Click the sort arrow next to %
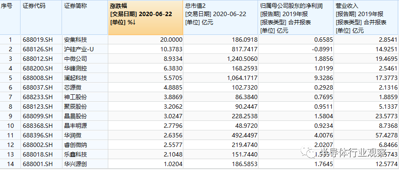This screenshot has height=170, width=399. [x=134, y=22]
